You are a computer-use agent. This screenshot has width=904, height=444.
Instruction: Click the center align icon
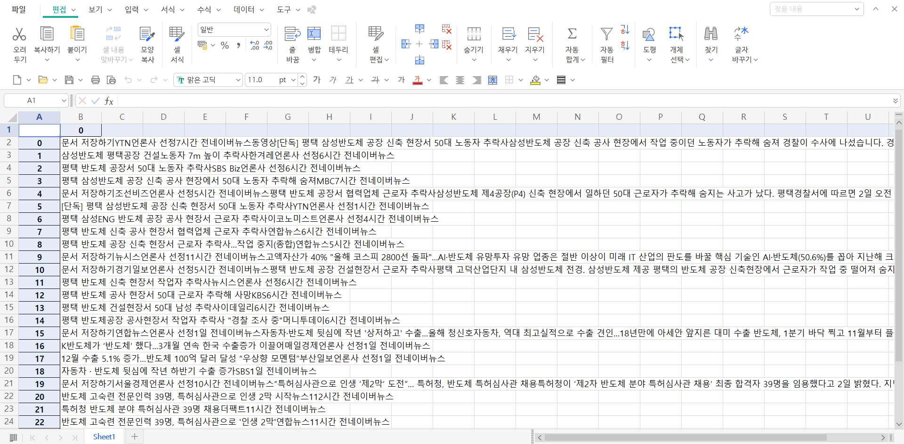(460, 80)
